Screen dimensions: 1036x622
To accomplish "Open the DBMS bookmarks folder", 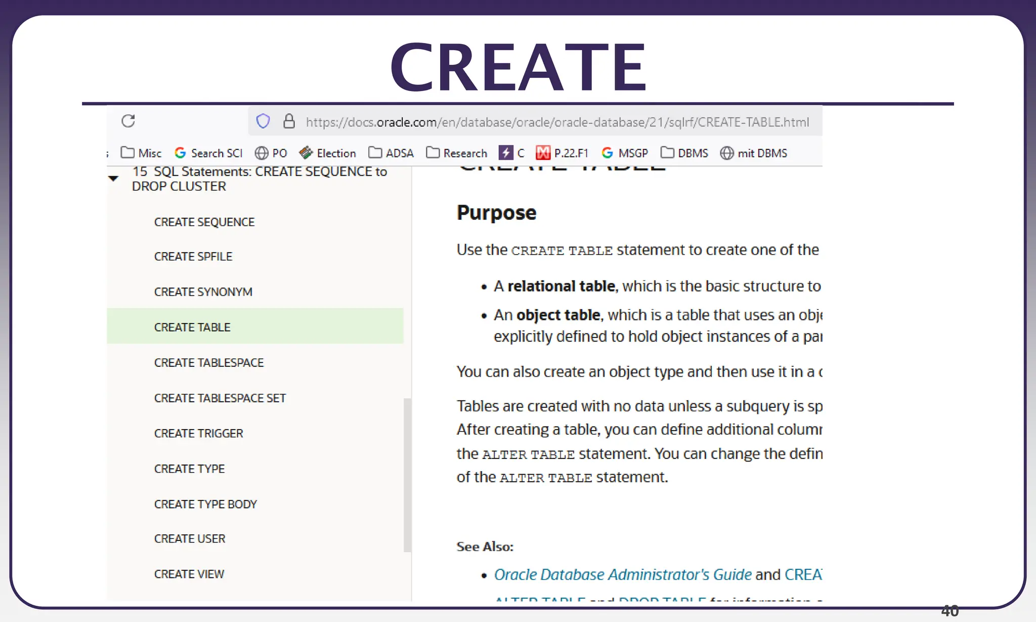I will 684,153.
